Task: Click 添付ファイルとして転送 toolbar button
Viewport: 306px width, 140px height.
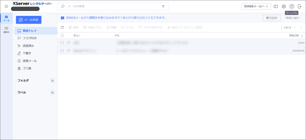Action: (185, 27)
